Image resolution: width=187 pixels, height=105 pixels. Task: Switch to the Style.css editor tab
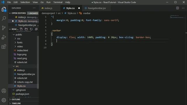pos(71,8)
